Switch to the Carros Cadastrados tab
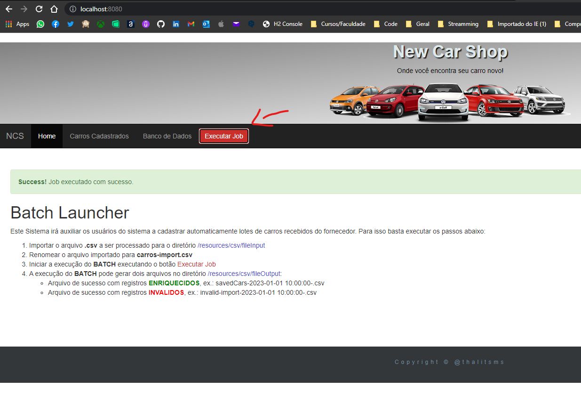This screenshot has height=412, width=581. (99, 136)
